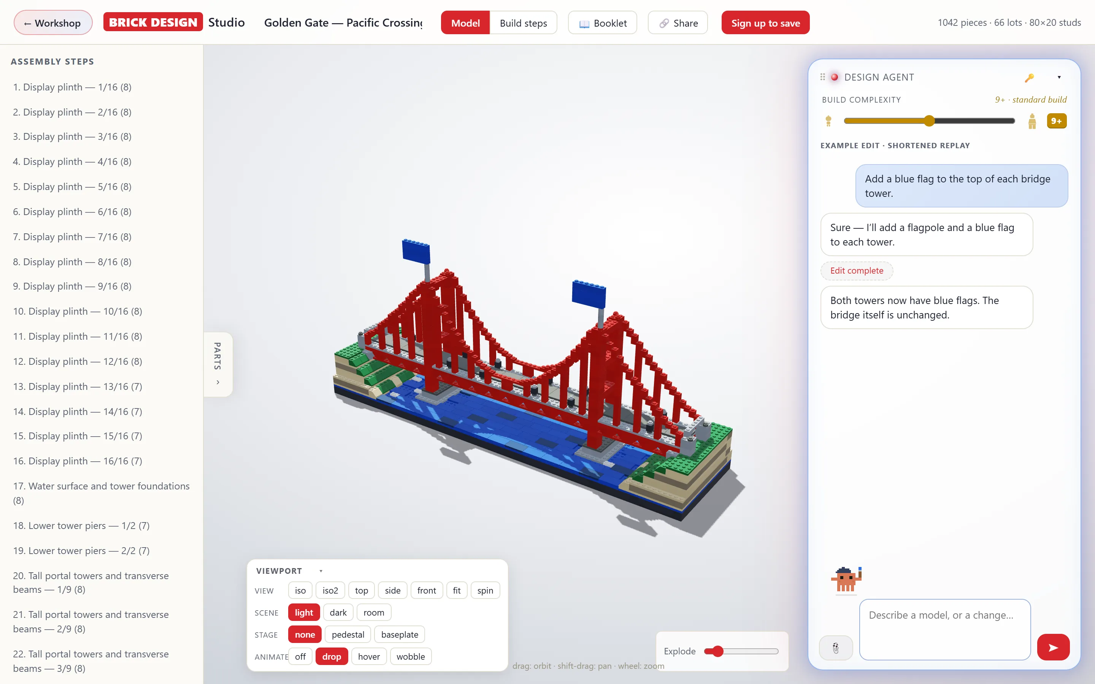The width and height of the screenshot is (1095, 684).
Task: Select the top view
Action: tap(361, 591)
